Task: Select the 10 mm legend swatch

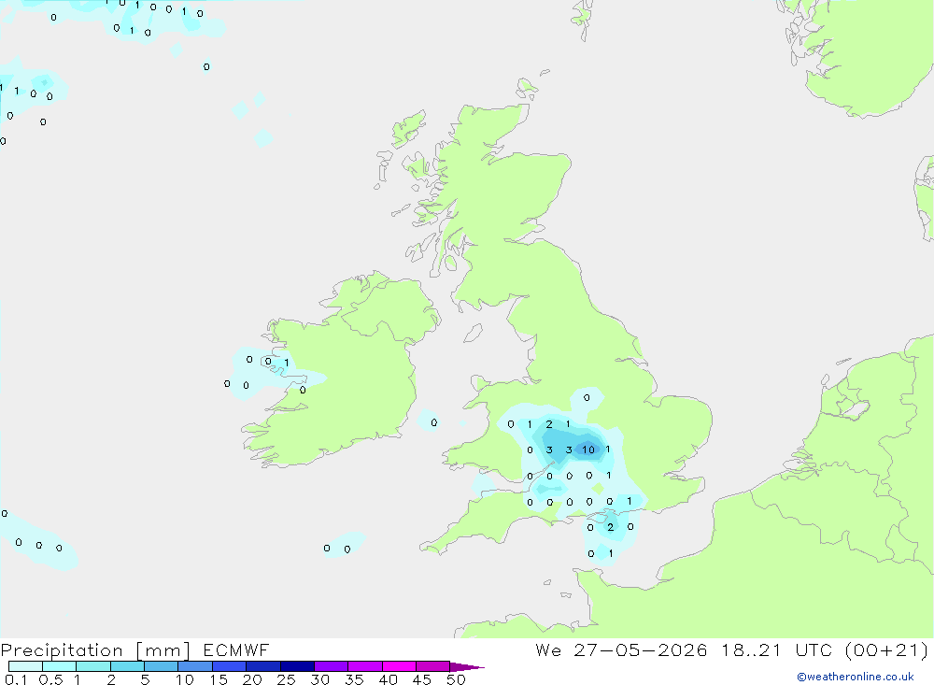Action: tap(195, 666)
